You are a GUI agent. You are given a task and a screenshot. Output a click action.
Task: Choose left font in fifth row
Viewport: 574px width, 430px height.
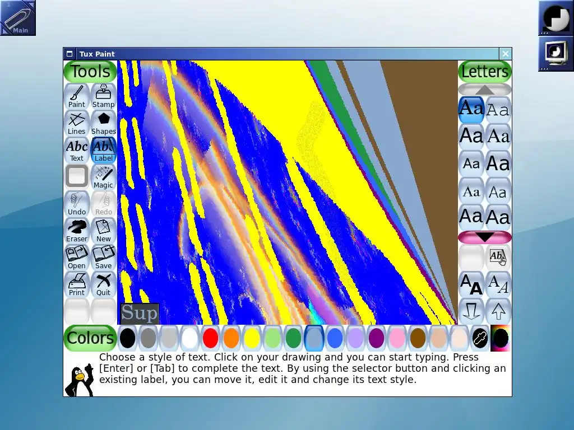tap(471, 217)
